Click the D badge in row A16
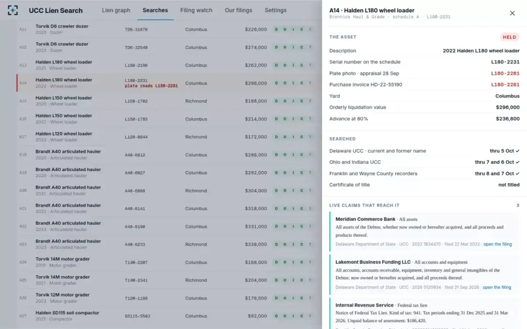 (277, 119)
